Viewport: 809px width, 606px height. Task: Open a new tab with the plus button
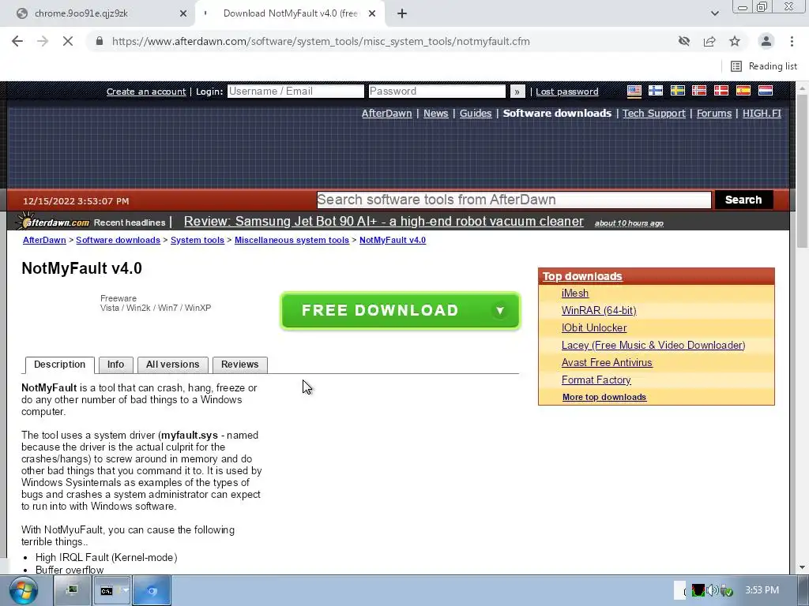click(402, 13)
